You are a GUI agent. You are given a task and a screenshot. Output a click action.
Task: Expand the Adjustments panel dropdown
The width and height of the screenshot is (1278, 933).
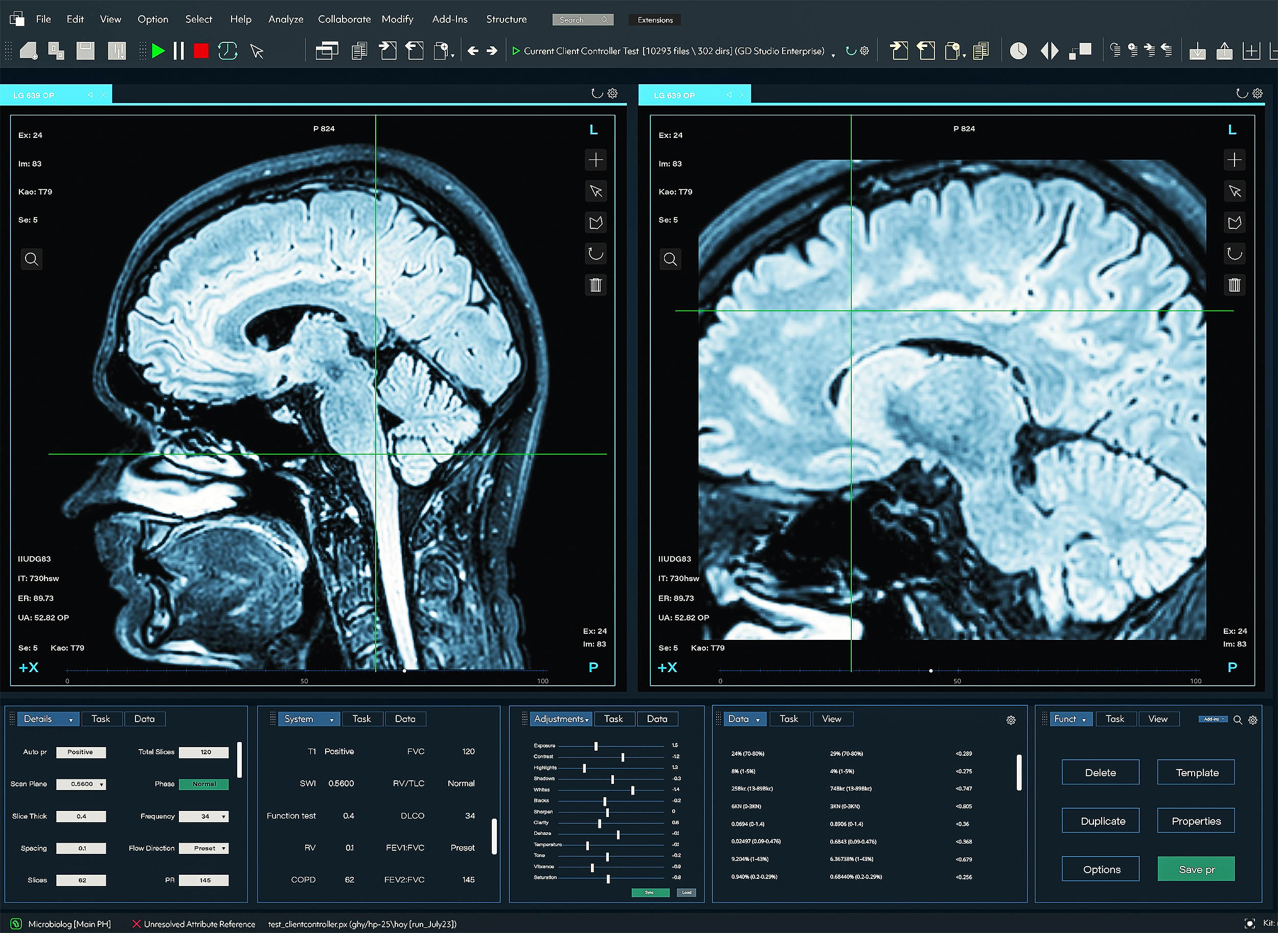coord(587,720)
